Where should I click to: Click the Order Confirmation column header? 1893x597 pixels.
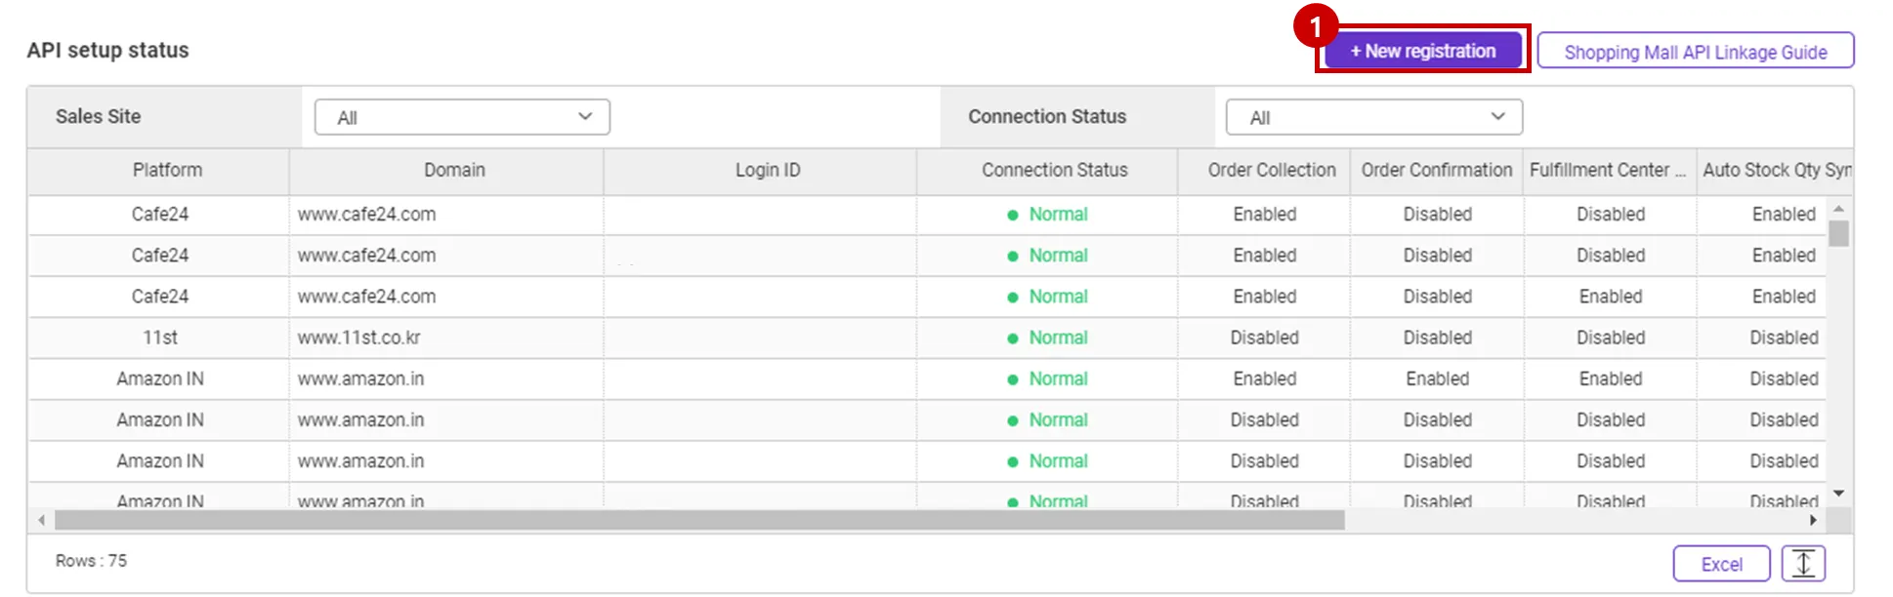point(1436,170)
